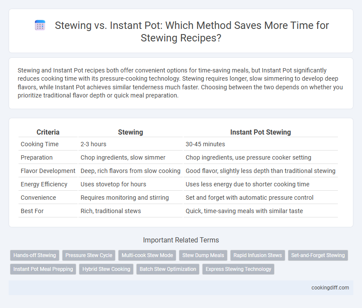Image resolution: width=362 pixels, height=308 pixels.
Task: Click the Stew Dump Meals tag
Action: click(x=203, y=255)
